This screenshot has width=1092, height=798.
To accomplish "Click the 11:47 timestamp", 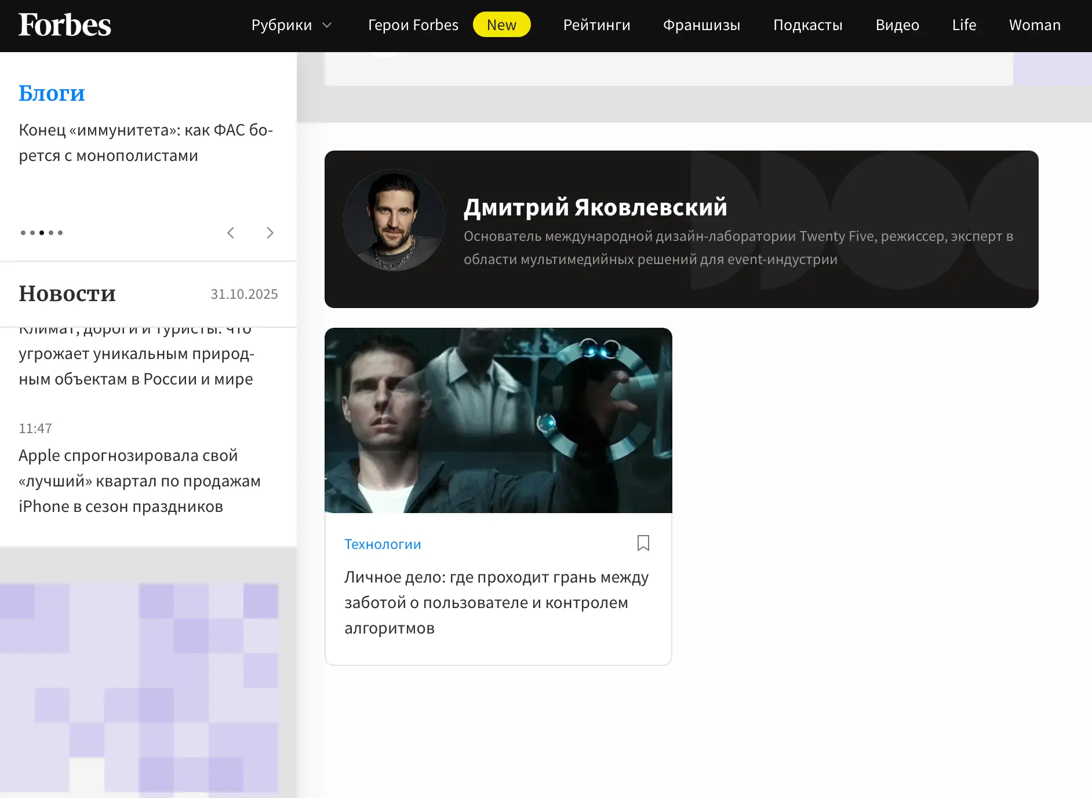I will tap(35, 429).
